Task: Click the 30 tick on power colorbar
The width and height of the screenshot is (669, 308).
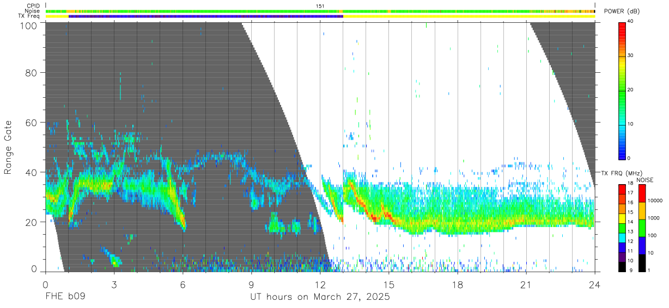Action: [631, 56]
